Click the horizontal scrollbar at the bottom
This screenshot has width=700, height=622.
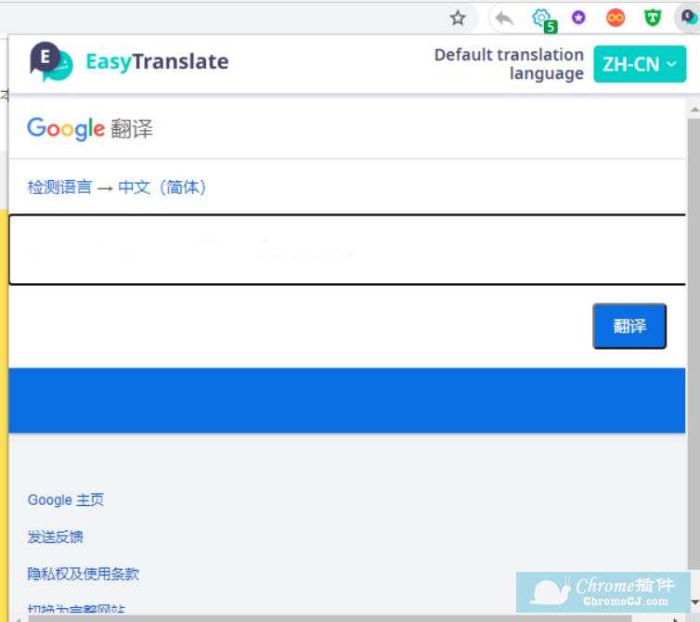(330, 618)
